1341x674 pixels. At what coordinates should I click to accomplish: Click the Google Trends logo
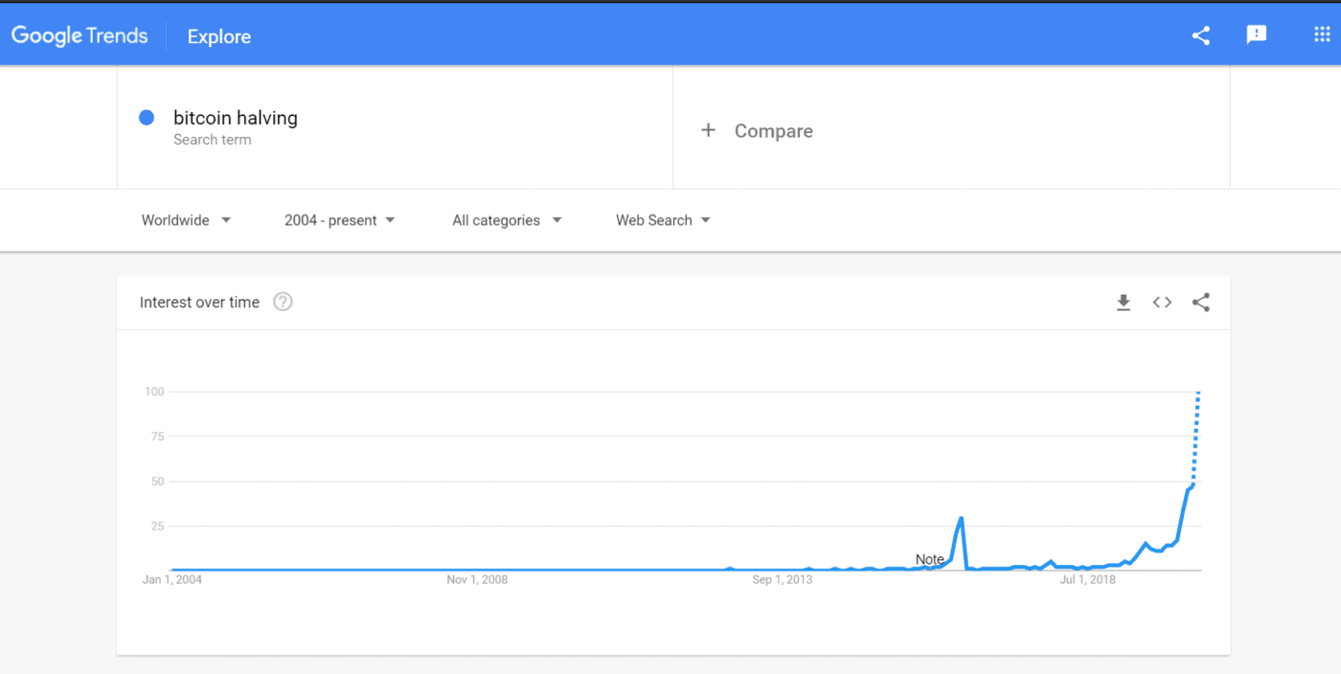(80, 36)
